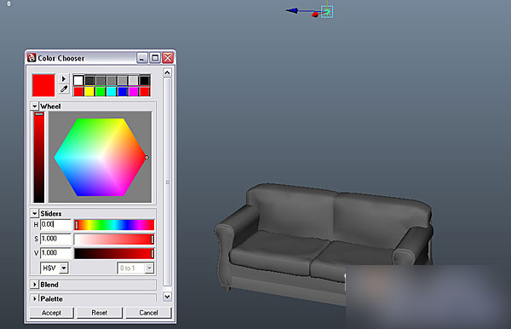Click the hexagonal color wheel
The height and width of the screenshot is (329, 511).
pyautogui.click(x=100, y=157)
